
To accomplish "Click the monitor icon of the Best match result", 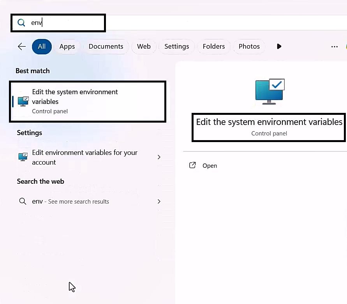I will pyautogui.click(x=23, y=102).
